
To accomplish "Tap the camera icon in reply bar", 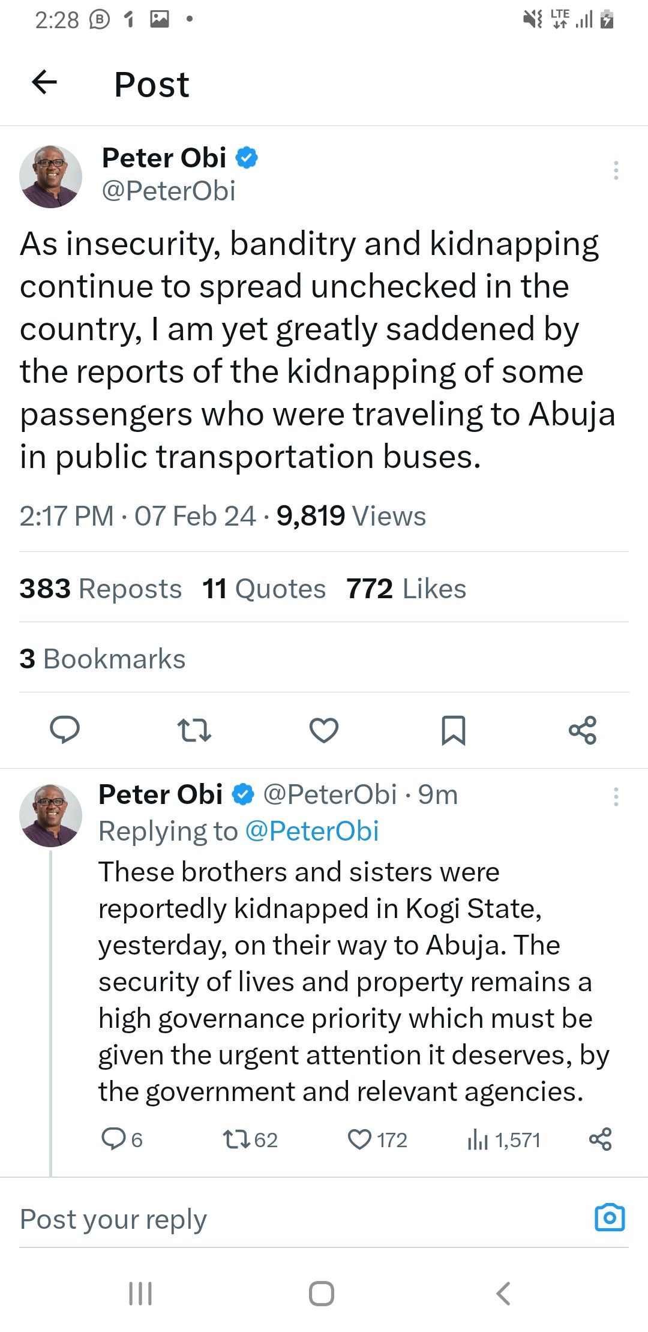I will click(x=610, y=1218).
